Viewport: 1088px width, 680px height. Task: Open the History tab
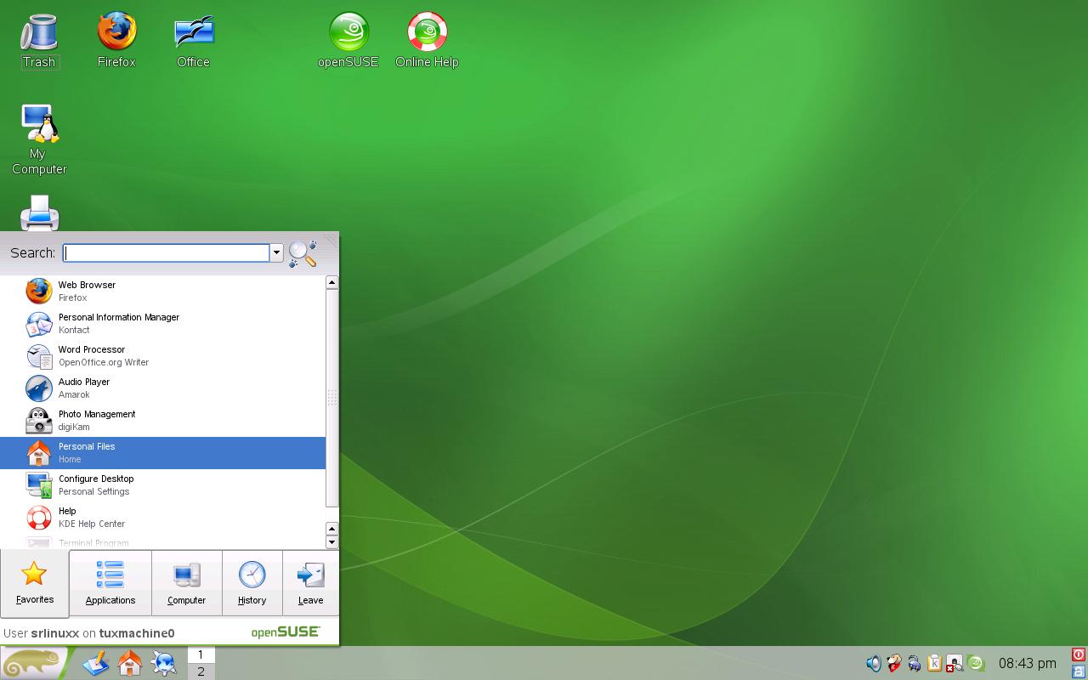pyautogui.click(x=252, y=582)
